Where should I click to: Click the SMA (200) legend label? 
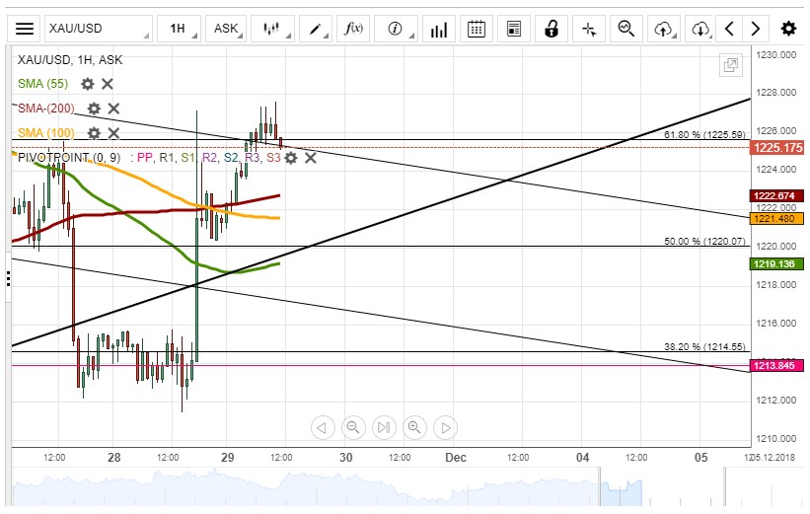tap(46, 109)
